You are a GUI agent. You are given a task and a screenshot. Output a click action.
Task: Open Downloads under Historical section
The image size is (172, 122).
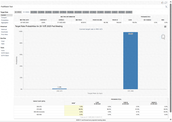click(5, 32)
